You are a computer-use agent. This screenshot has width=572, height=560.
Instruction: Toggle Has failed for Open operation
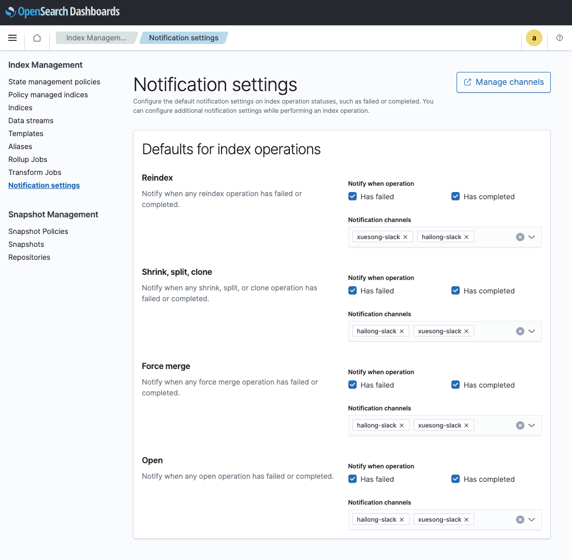[353, 479]
